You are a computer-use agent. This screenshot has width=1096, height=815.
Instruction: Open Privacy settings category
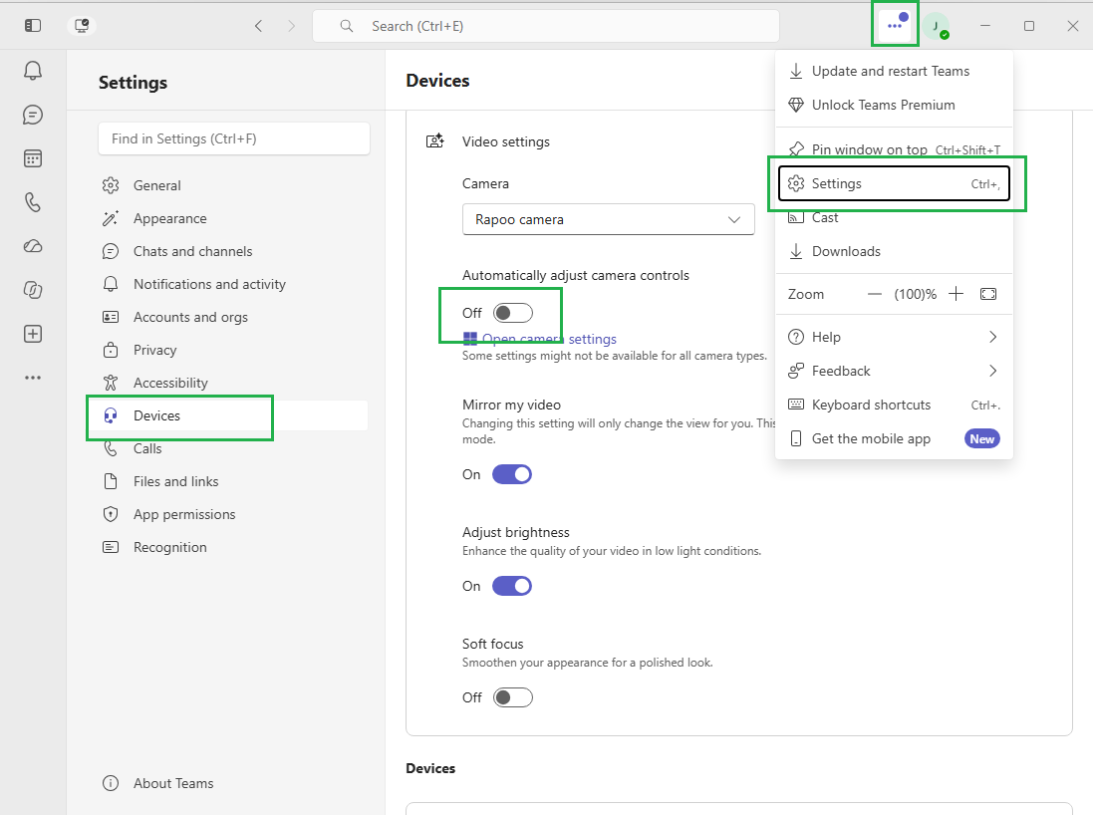pos(233,350)
